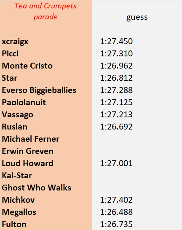
Task: Click the Everso Biggieballies cell
Action: click(46, 90)
